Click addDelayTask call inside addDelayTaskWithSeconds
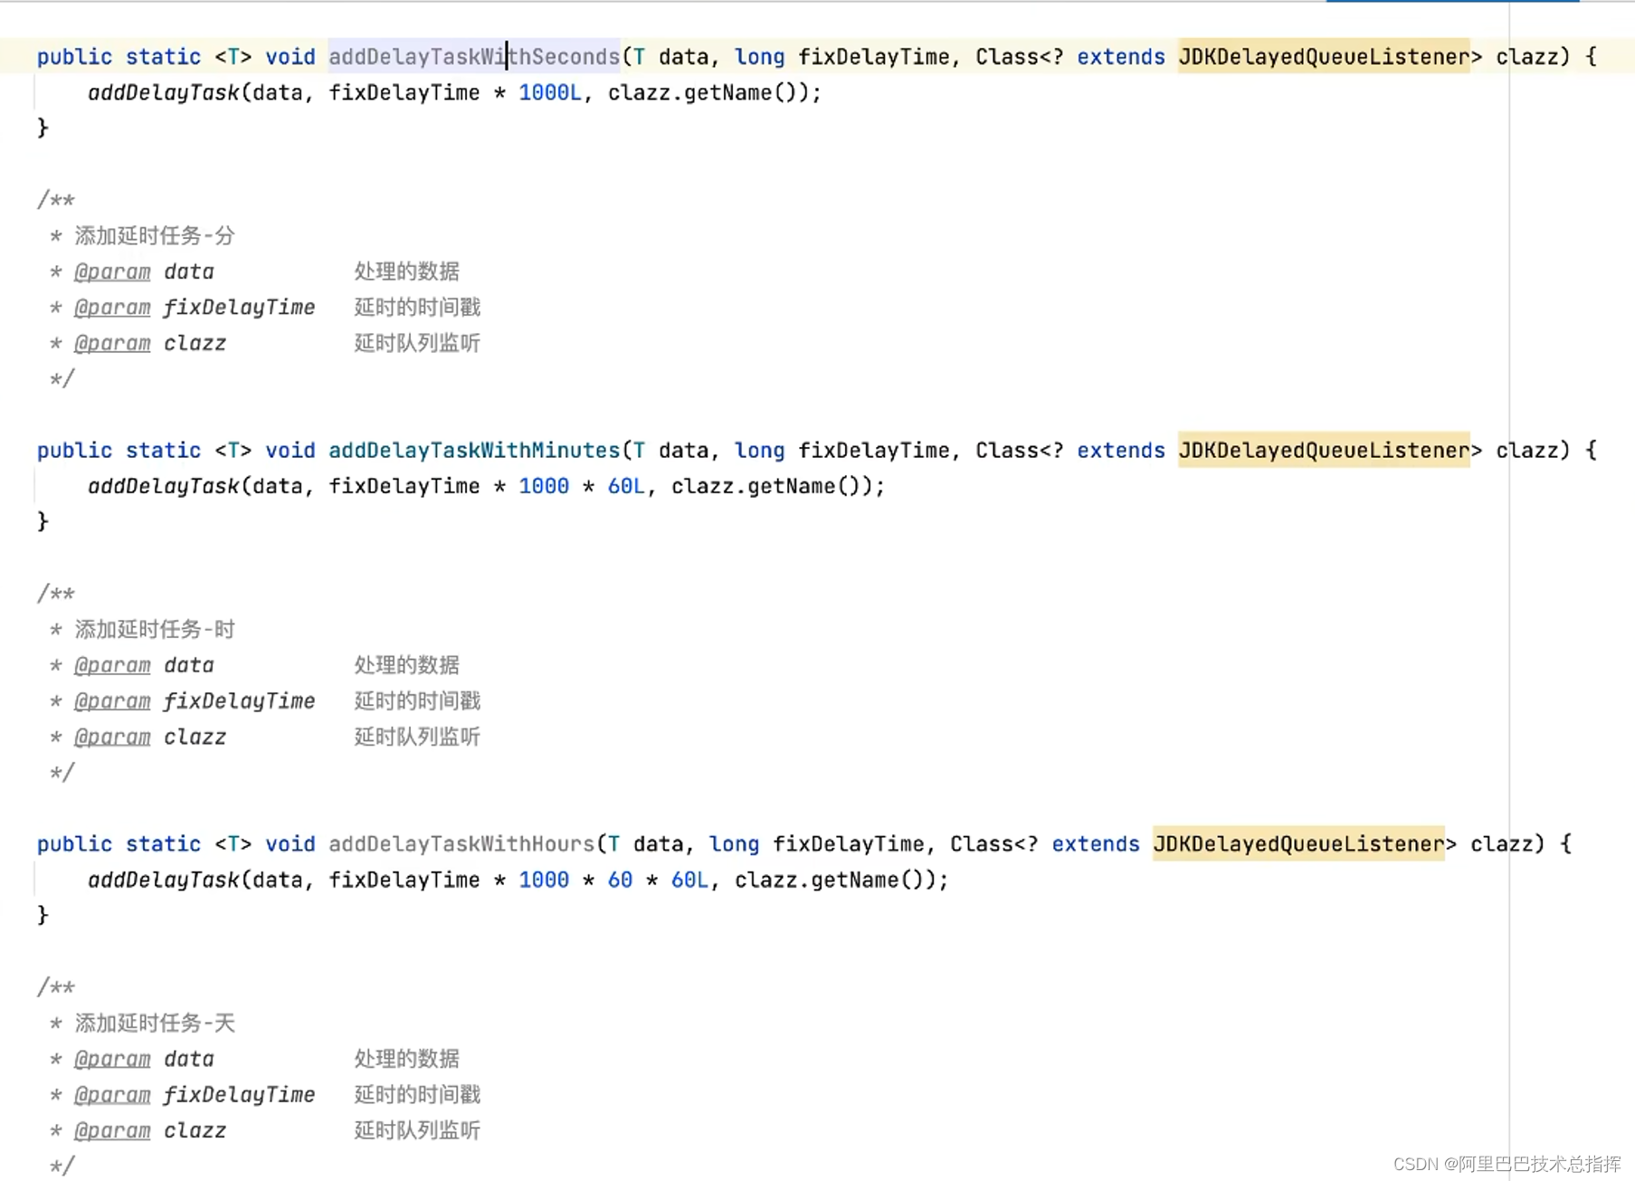This screenshot has width=1635, height=1181. [164, 93]
